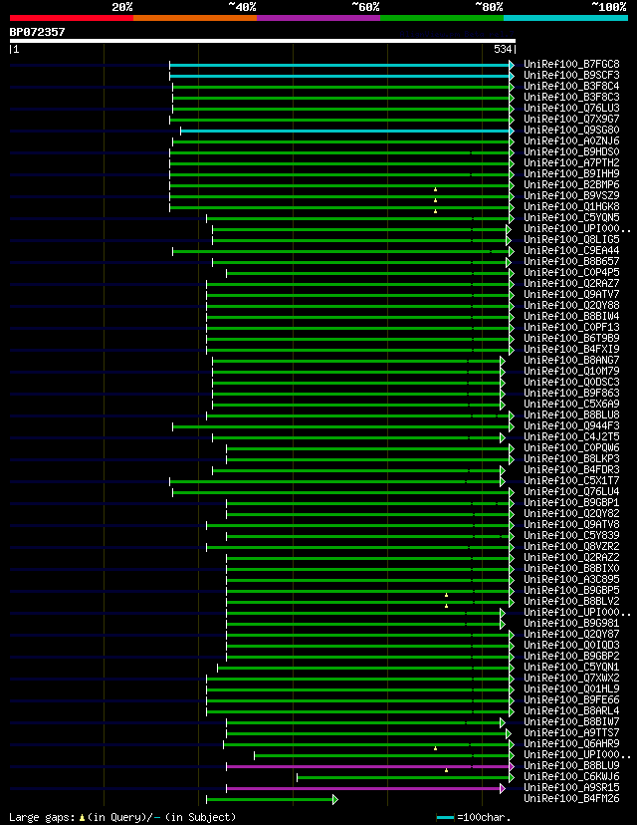This screenshot has width=637, height=825.
Task: Click the cyan 100char scale bar in legend
Action: coord(445,818)
